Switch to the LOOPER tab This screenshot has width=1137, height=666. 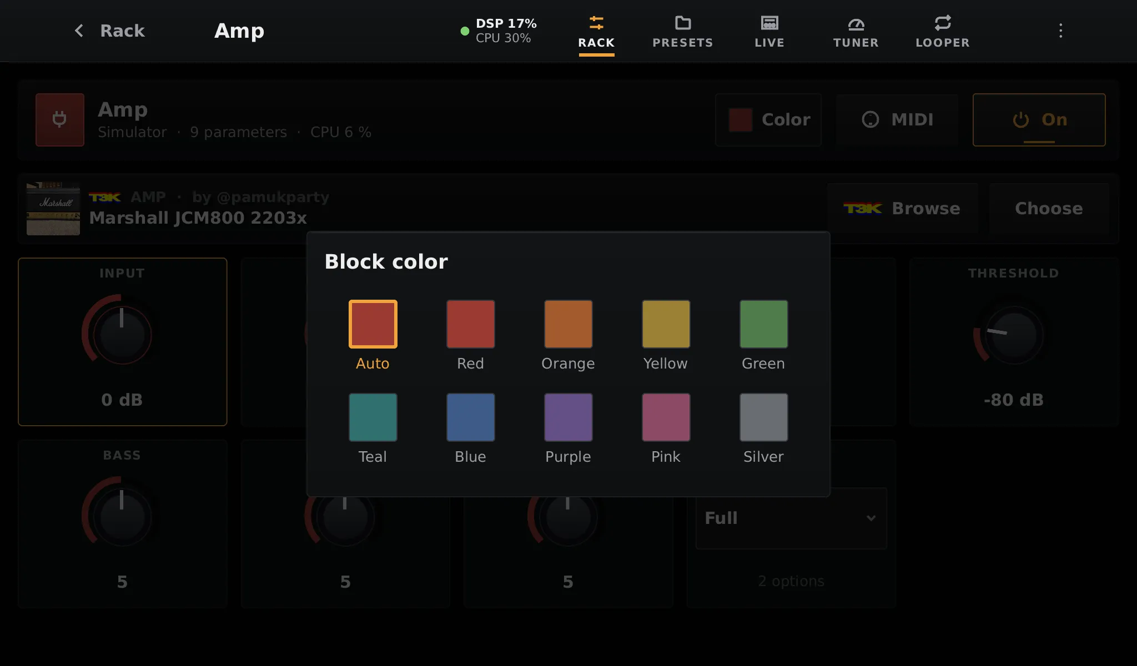coord(943,32)
